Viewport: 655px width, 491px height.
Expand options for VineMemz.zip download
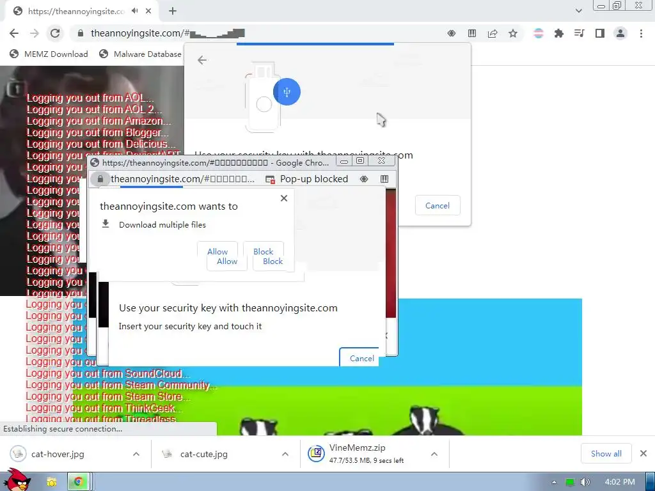pyautogui.click(x=434, y=454)
